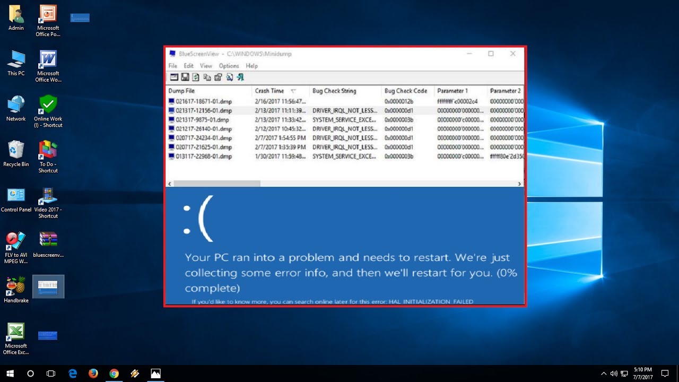
Task: Click the Cortana circle on the taskbar
Action: click(x=30, y=374)
